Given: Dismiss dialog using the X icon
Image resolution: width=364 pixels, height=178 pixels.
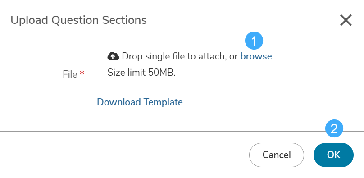Looking at the screenshot, I should coord(346,20).
